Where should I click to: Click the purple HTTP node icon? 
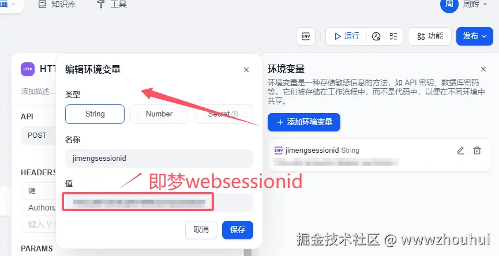28,69
